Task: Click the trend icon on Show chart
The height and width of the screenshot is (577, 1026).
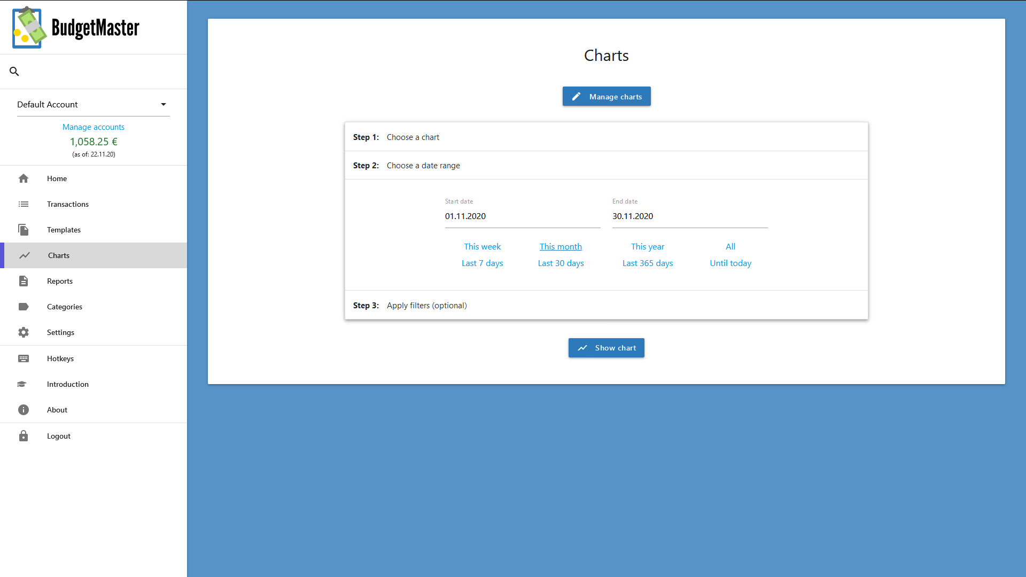Action: tap(582, 348)
